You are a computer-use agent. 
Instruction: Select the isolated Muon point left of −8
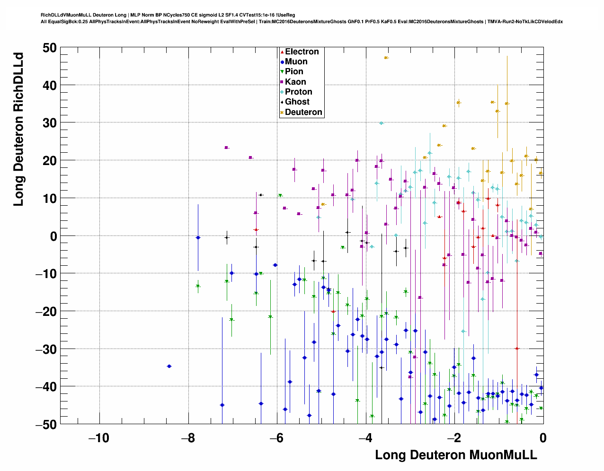click(169, 366)
